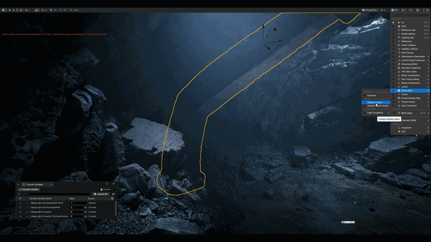Select the arrow Select mode tool

coord(10,10)
